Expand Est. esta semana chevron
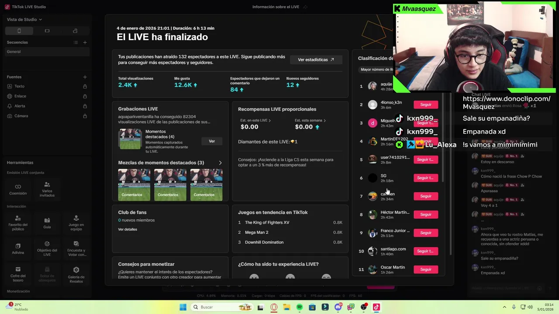The width and height of the screenshot is (559, 314). coord(324,120)
